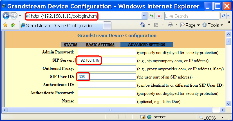The width and height of the screenshot is (233, 121).
Task: Switch to the BASIC SETTINGS tab
Action: (100, 44)
